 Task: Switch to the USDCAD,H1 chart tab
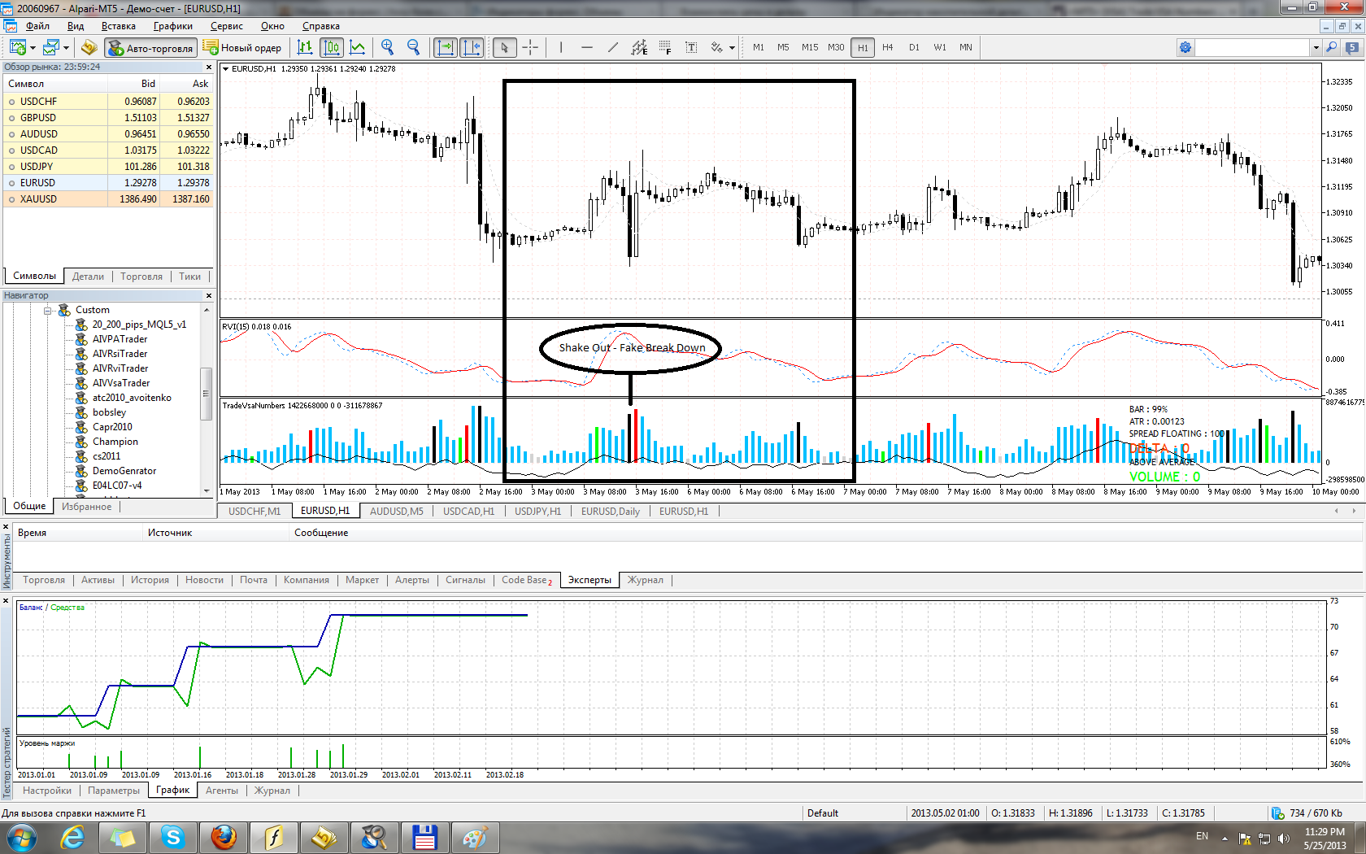click(469, 512)
